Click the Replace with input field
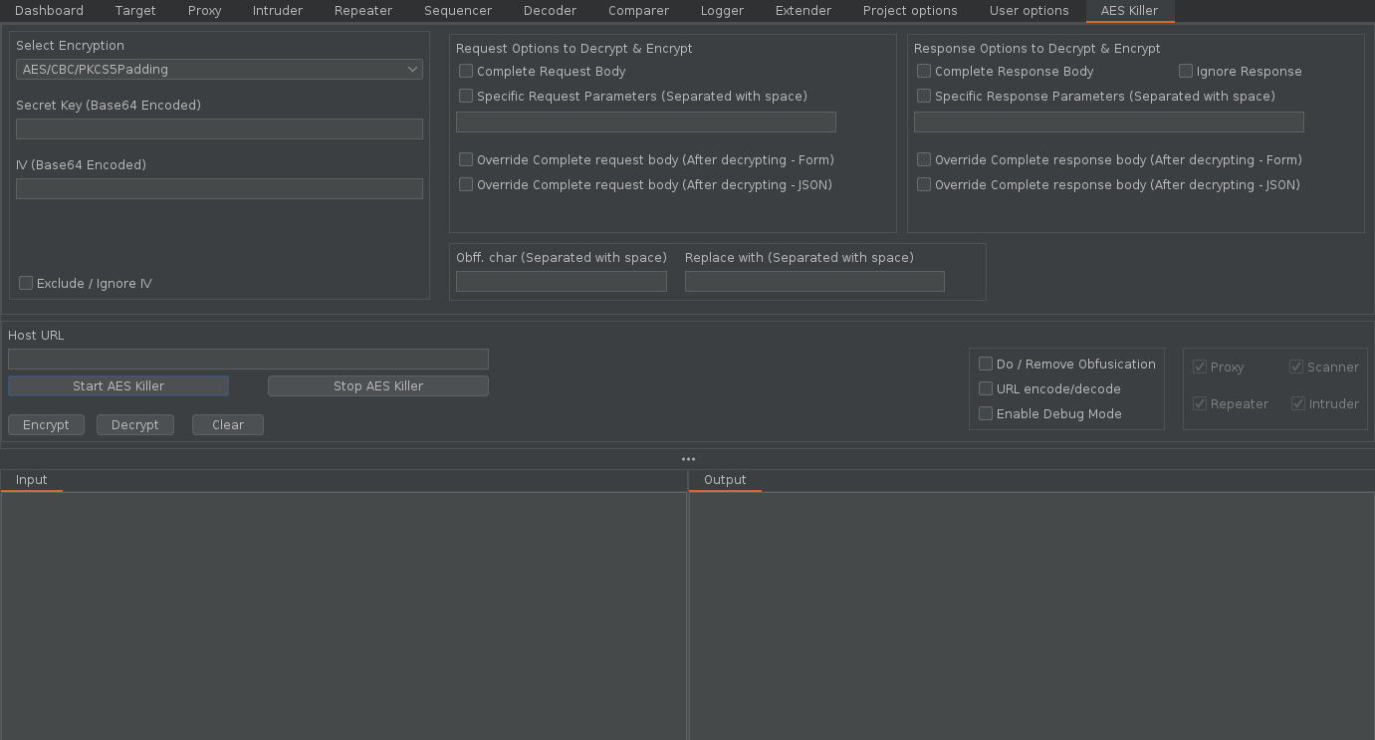 point(814,281)
